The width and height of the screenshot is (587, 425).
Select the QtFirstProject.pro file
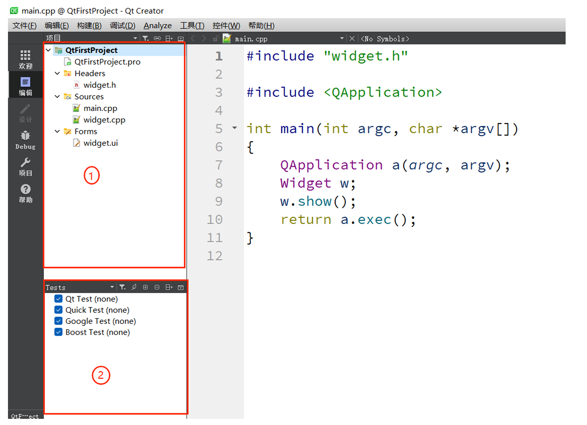click(107, 62)
